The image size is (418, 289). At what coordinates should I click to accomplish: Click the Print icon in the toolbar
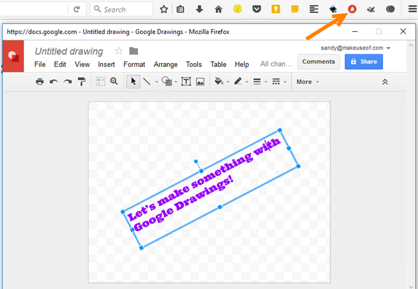click(x=40, y=82)
